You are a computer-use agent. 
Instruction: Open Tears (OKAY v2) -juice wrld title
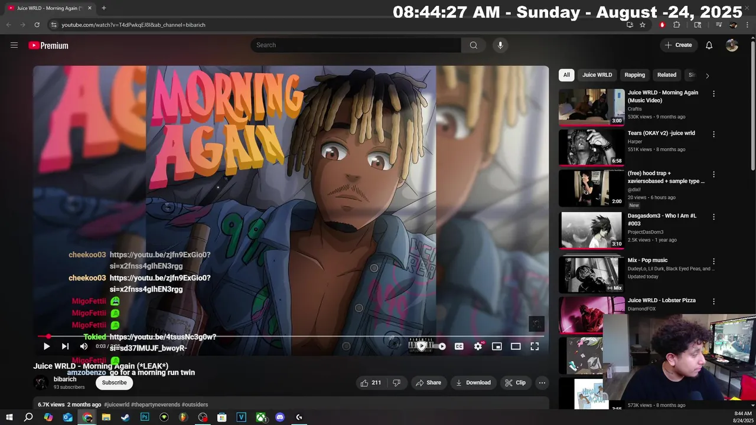click(x=661, y=133)
